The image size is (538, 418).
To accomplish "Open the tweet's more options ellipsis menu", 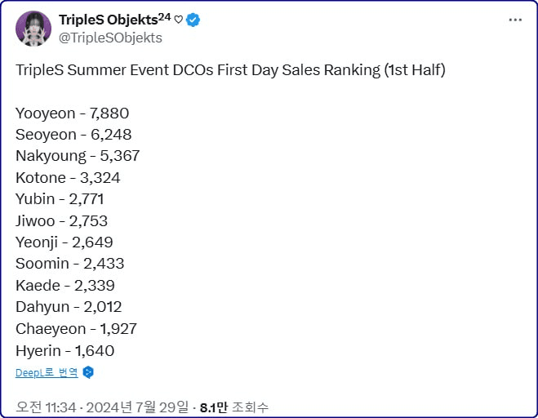I will pos(514,20).
